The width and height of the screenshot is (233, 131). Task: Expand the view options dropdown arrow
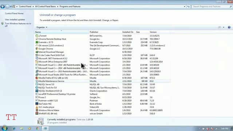coord(224,27)
